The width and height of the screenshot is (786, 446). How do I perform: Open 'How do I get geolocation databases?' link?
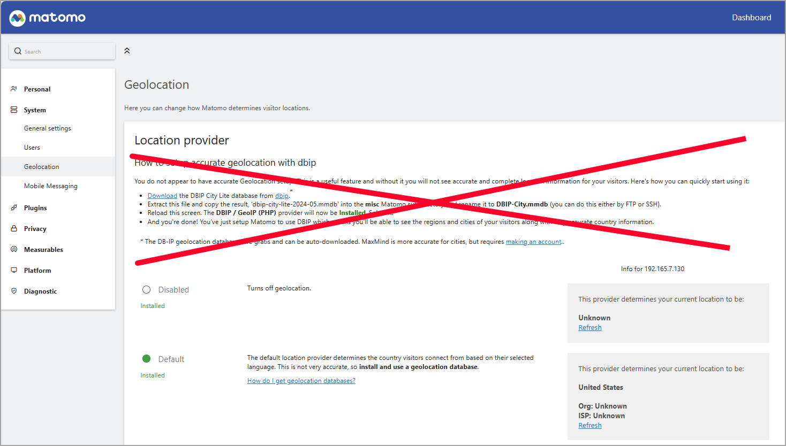click(x=301, y=381)
